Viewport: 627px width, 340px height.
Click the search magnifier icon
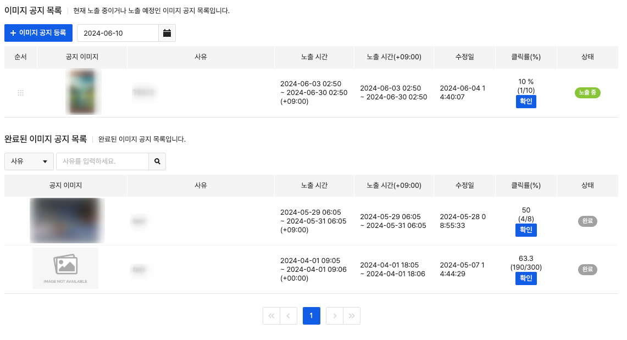click(157, 161)
